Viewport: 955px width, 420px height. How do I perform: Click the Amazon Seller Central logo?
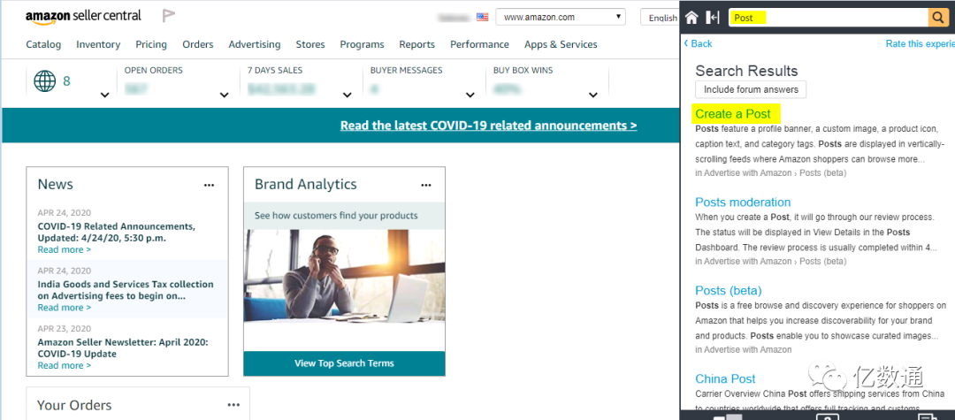(83, 16)
